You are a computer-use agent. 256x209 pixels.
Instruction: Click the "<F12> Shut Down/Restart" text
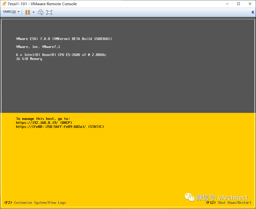point(229,203)
